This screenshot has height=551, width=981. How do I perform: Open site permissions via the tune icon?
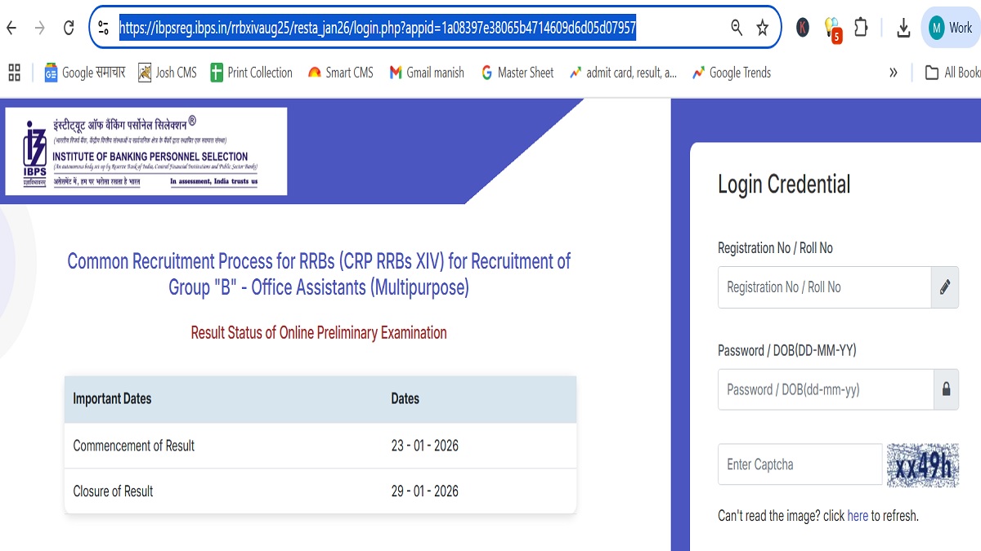(104, 27)
